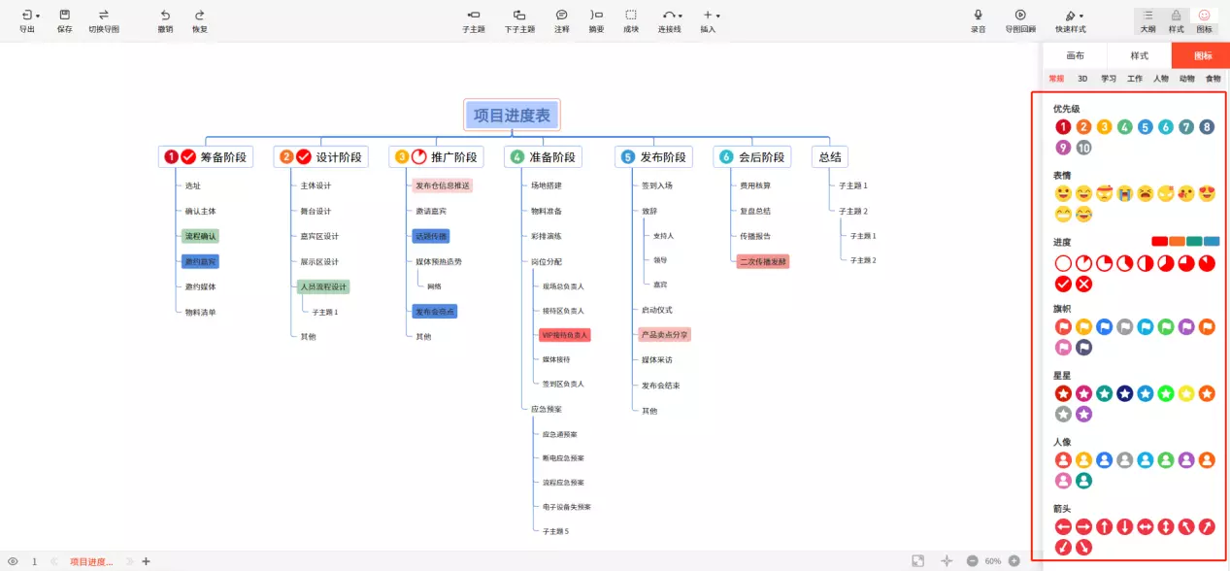Pick the green progress color swatch
Viewport: 1230px width, 571px height.
(1193, 241)
